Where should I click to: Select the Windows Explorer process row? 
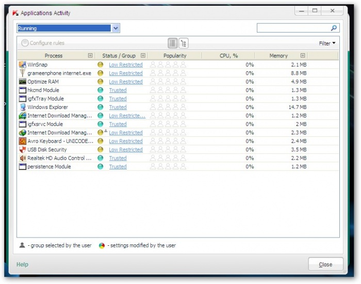[x=178, y=107]
